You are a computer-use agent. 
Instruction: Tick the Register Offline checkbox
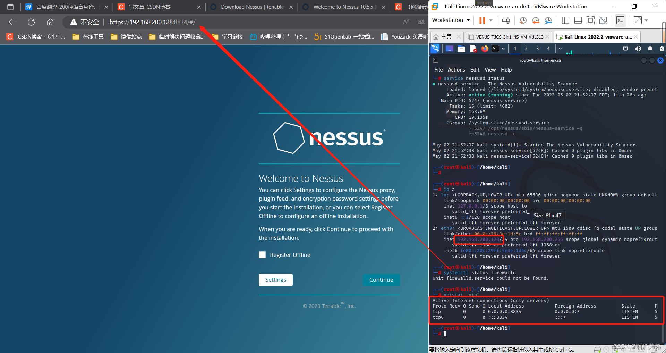click(x=262, y=255)
